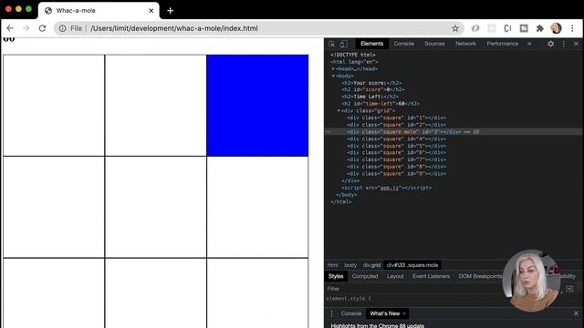This screenshot has width=584, height=328.
Task: Select the div square id 7 row
Action: click(454, 160)
